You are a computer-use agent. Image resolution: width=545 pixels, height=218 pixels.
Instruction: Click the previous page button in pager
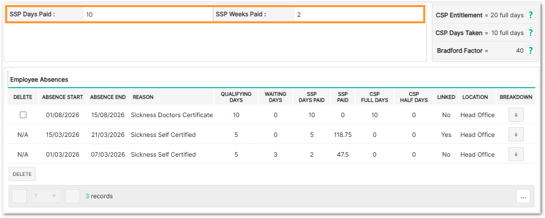click(19, 196)
